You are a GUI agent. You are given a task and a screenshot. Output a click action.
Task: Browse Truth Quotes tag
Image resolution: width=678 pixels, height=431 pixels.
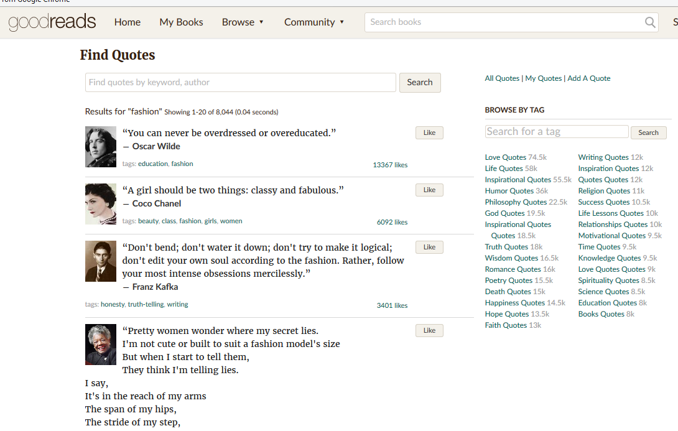[506, 247]
